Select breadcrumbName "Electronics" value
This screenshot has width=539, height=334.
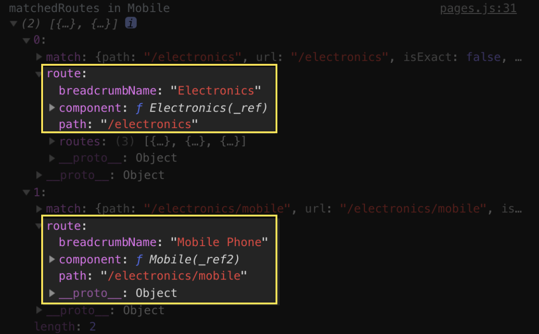click(216, 91)
